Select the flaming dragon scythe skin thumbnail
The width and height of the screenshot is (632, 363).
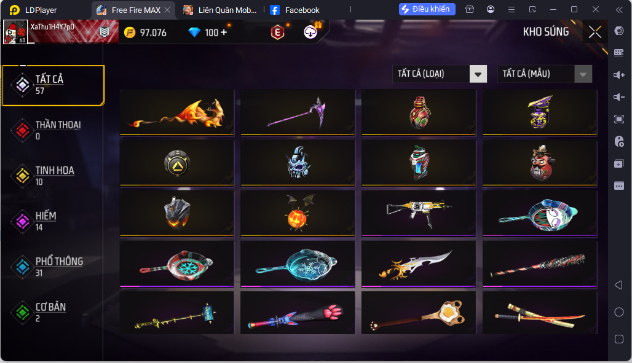177,113
